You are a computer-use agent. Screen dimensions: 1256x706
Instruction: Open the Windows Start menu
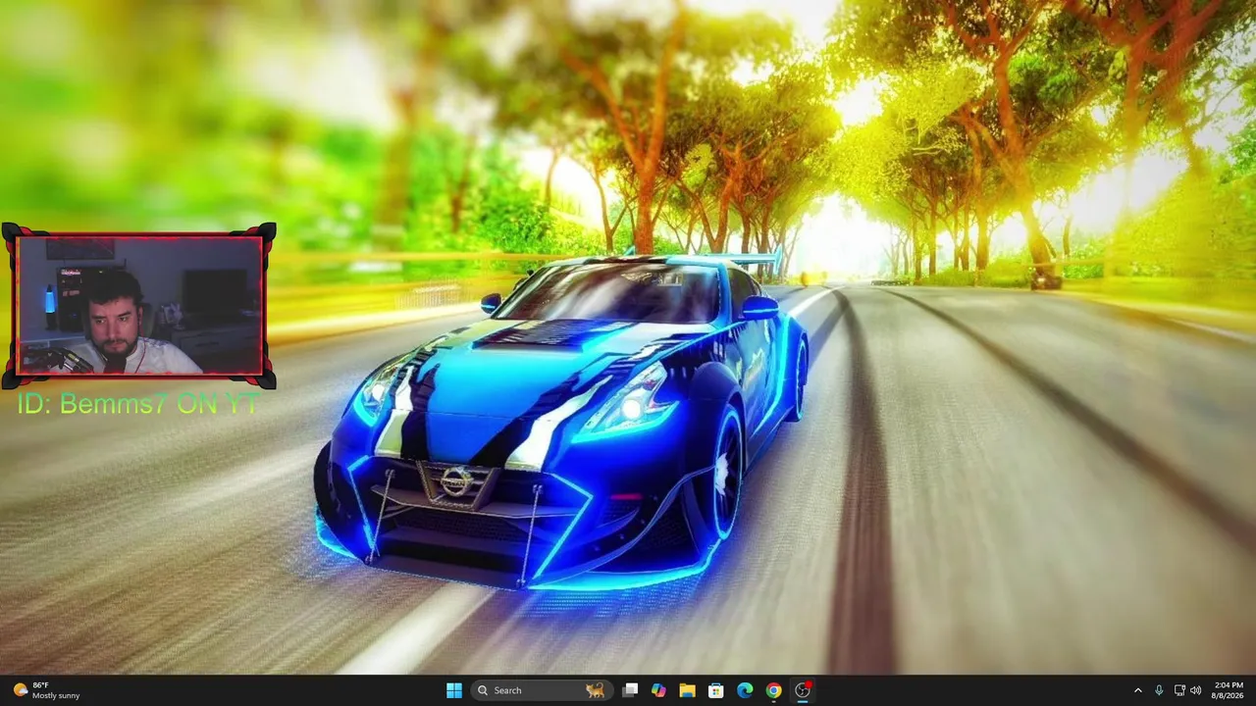pos(453,690)
